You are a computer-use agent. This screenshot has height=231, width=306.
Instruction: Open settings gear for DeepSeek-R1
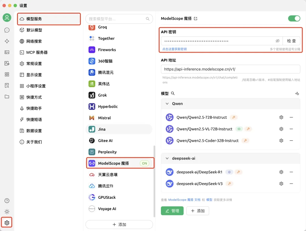click(x=281, y=172)
